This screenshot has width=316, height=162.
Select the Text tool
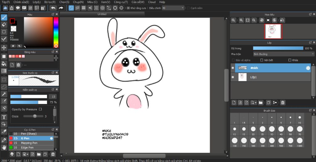point(4,117)
